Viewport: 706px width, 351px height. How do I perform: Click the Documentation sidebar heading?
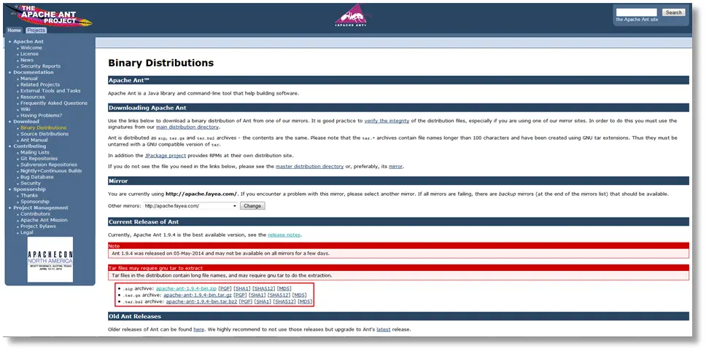(34, 72)
